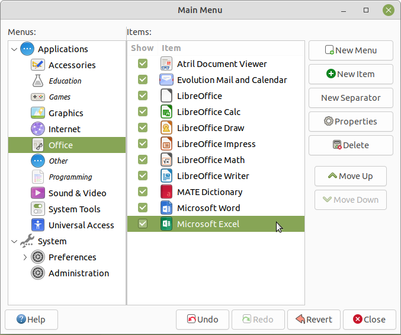Toggle Show checkbox for Microsoft Word
Viewport: 401px width, 335px height.
click(x=142, y=208)
